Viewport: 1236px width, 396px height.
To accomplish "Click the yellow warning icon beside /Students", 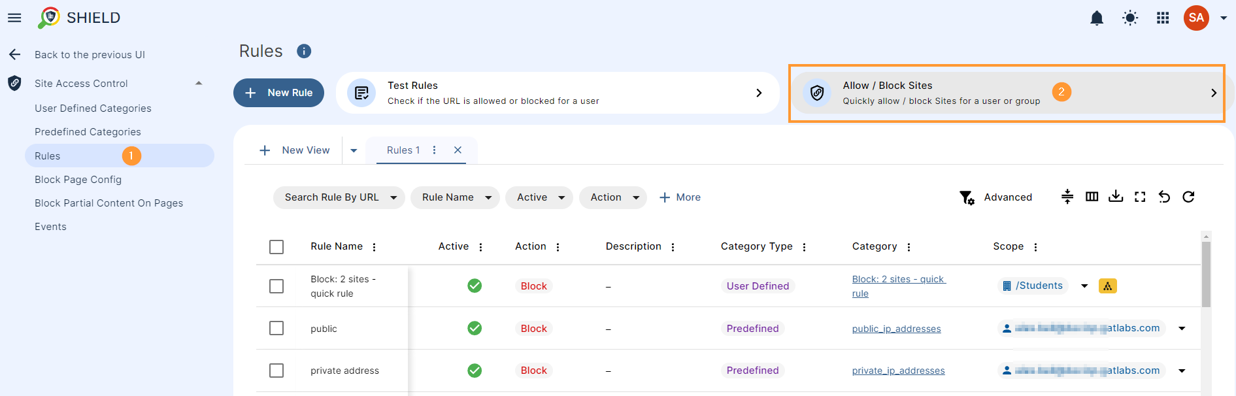I will point(1108,286).
